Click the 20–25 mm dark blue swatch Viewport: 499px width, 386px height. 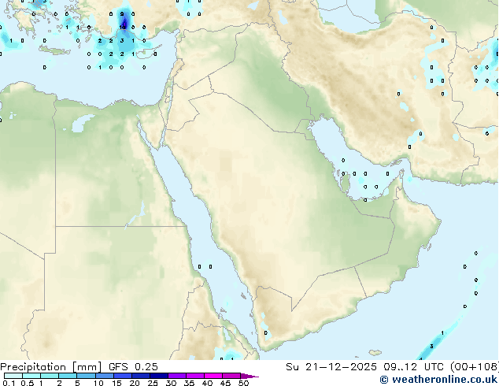pyautogui.click(x=140, y=376)
